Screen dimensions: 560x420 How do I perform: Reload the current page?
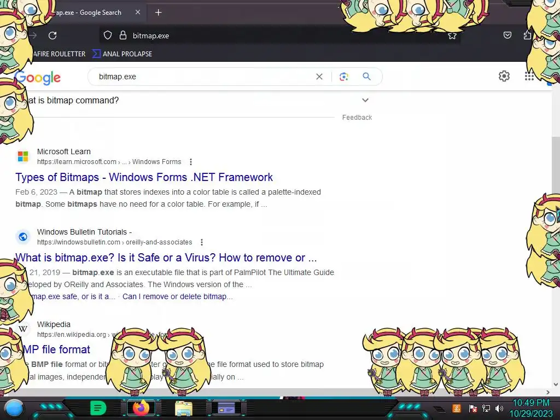click(x=52, y=36)
